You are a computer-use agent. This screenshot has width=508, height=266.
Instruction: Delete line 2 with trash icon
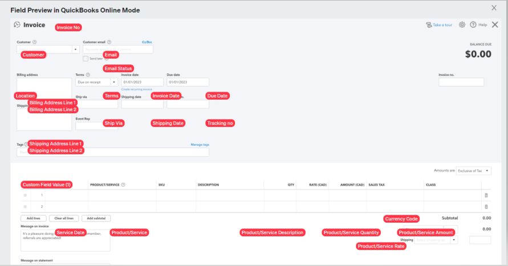486,207
